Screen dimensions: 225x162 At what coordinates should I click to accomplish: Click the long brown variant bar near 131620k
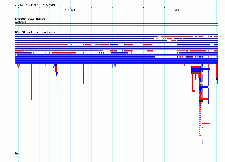tap(196, 73)
